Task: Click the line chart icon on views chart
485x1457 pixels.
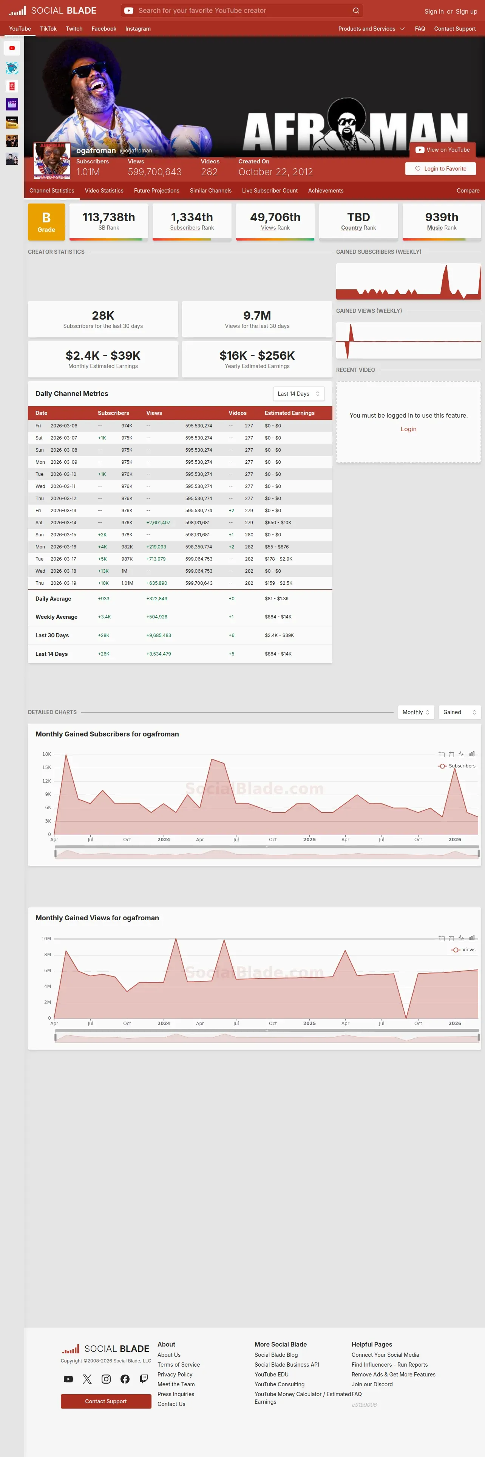Action: click(x=461, y=938)
